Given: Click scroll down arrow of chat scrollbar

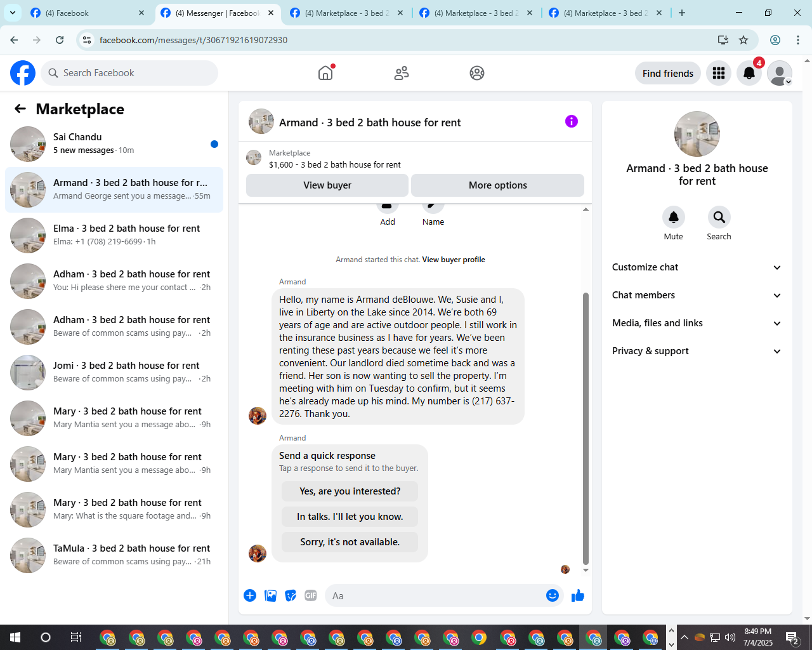Looking at the screenshot, I should [586, 570].
